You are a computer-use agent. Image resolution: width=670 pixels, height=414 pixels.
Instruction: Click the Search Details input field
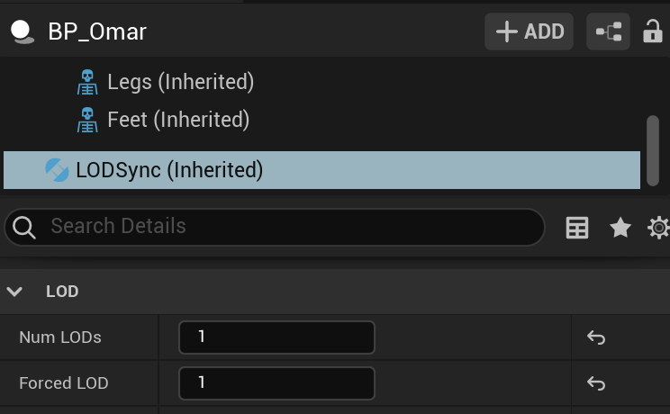[288, 227]
